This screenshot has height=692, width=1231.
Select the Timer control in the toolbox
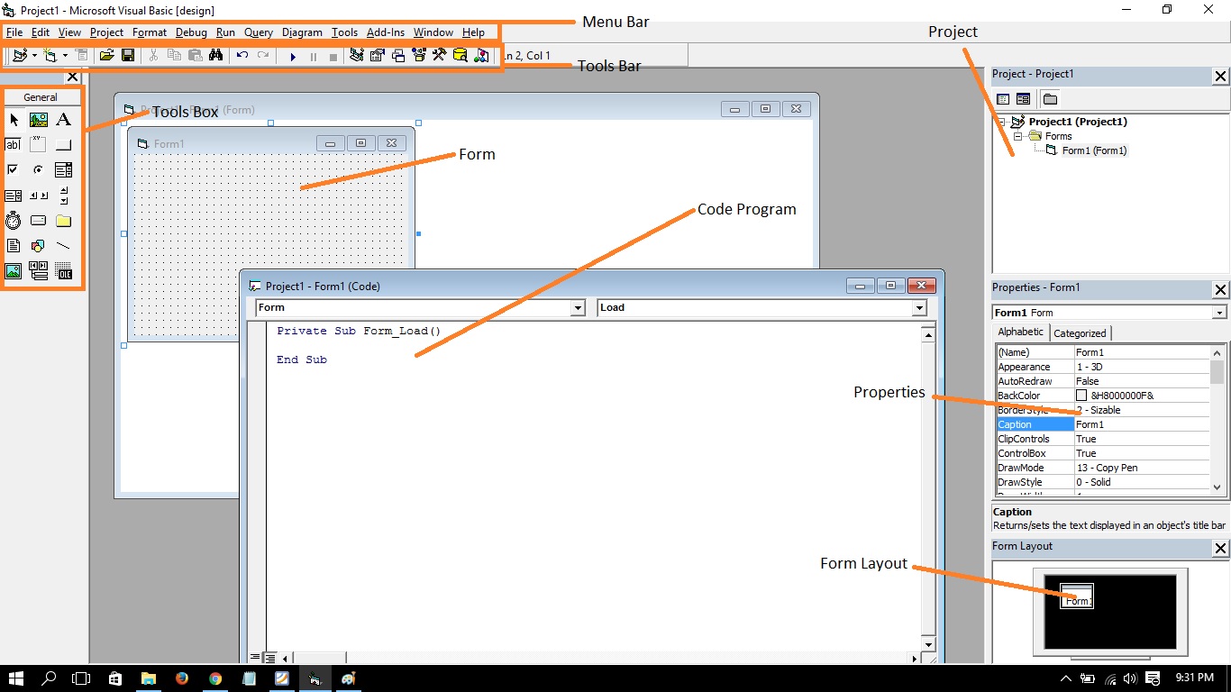click(x=14, y=220)
